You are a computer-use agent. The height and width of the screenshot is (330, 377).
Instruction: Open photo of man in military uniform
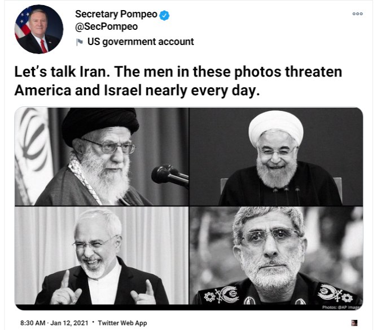pyautogui.click(x=276, y=256)
